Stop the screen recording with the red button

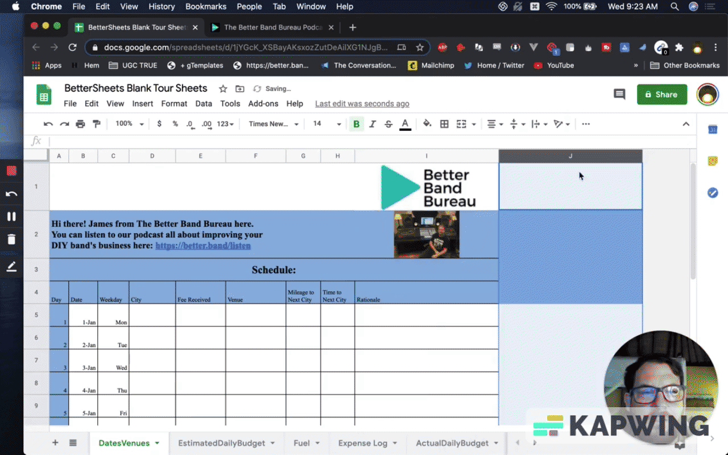pyautogui.click(x=11, y=171)
